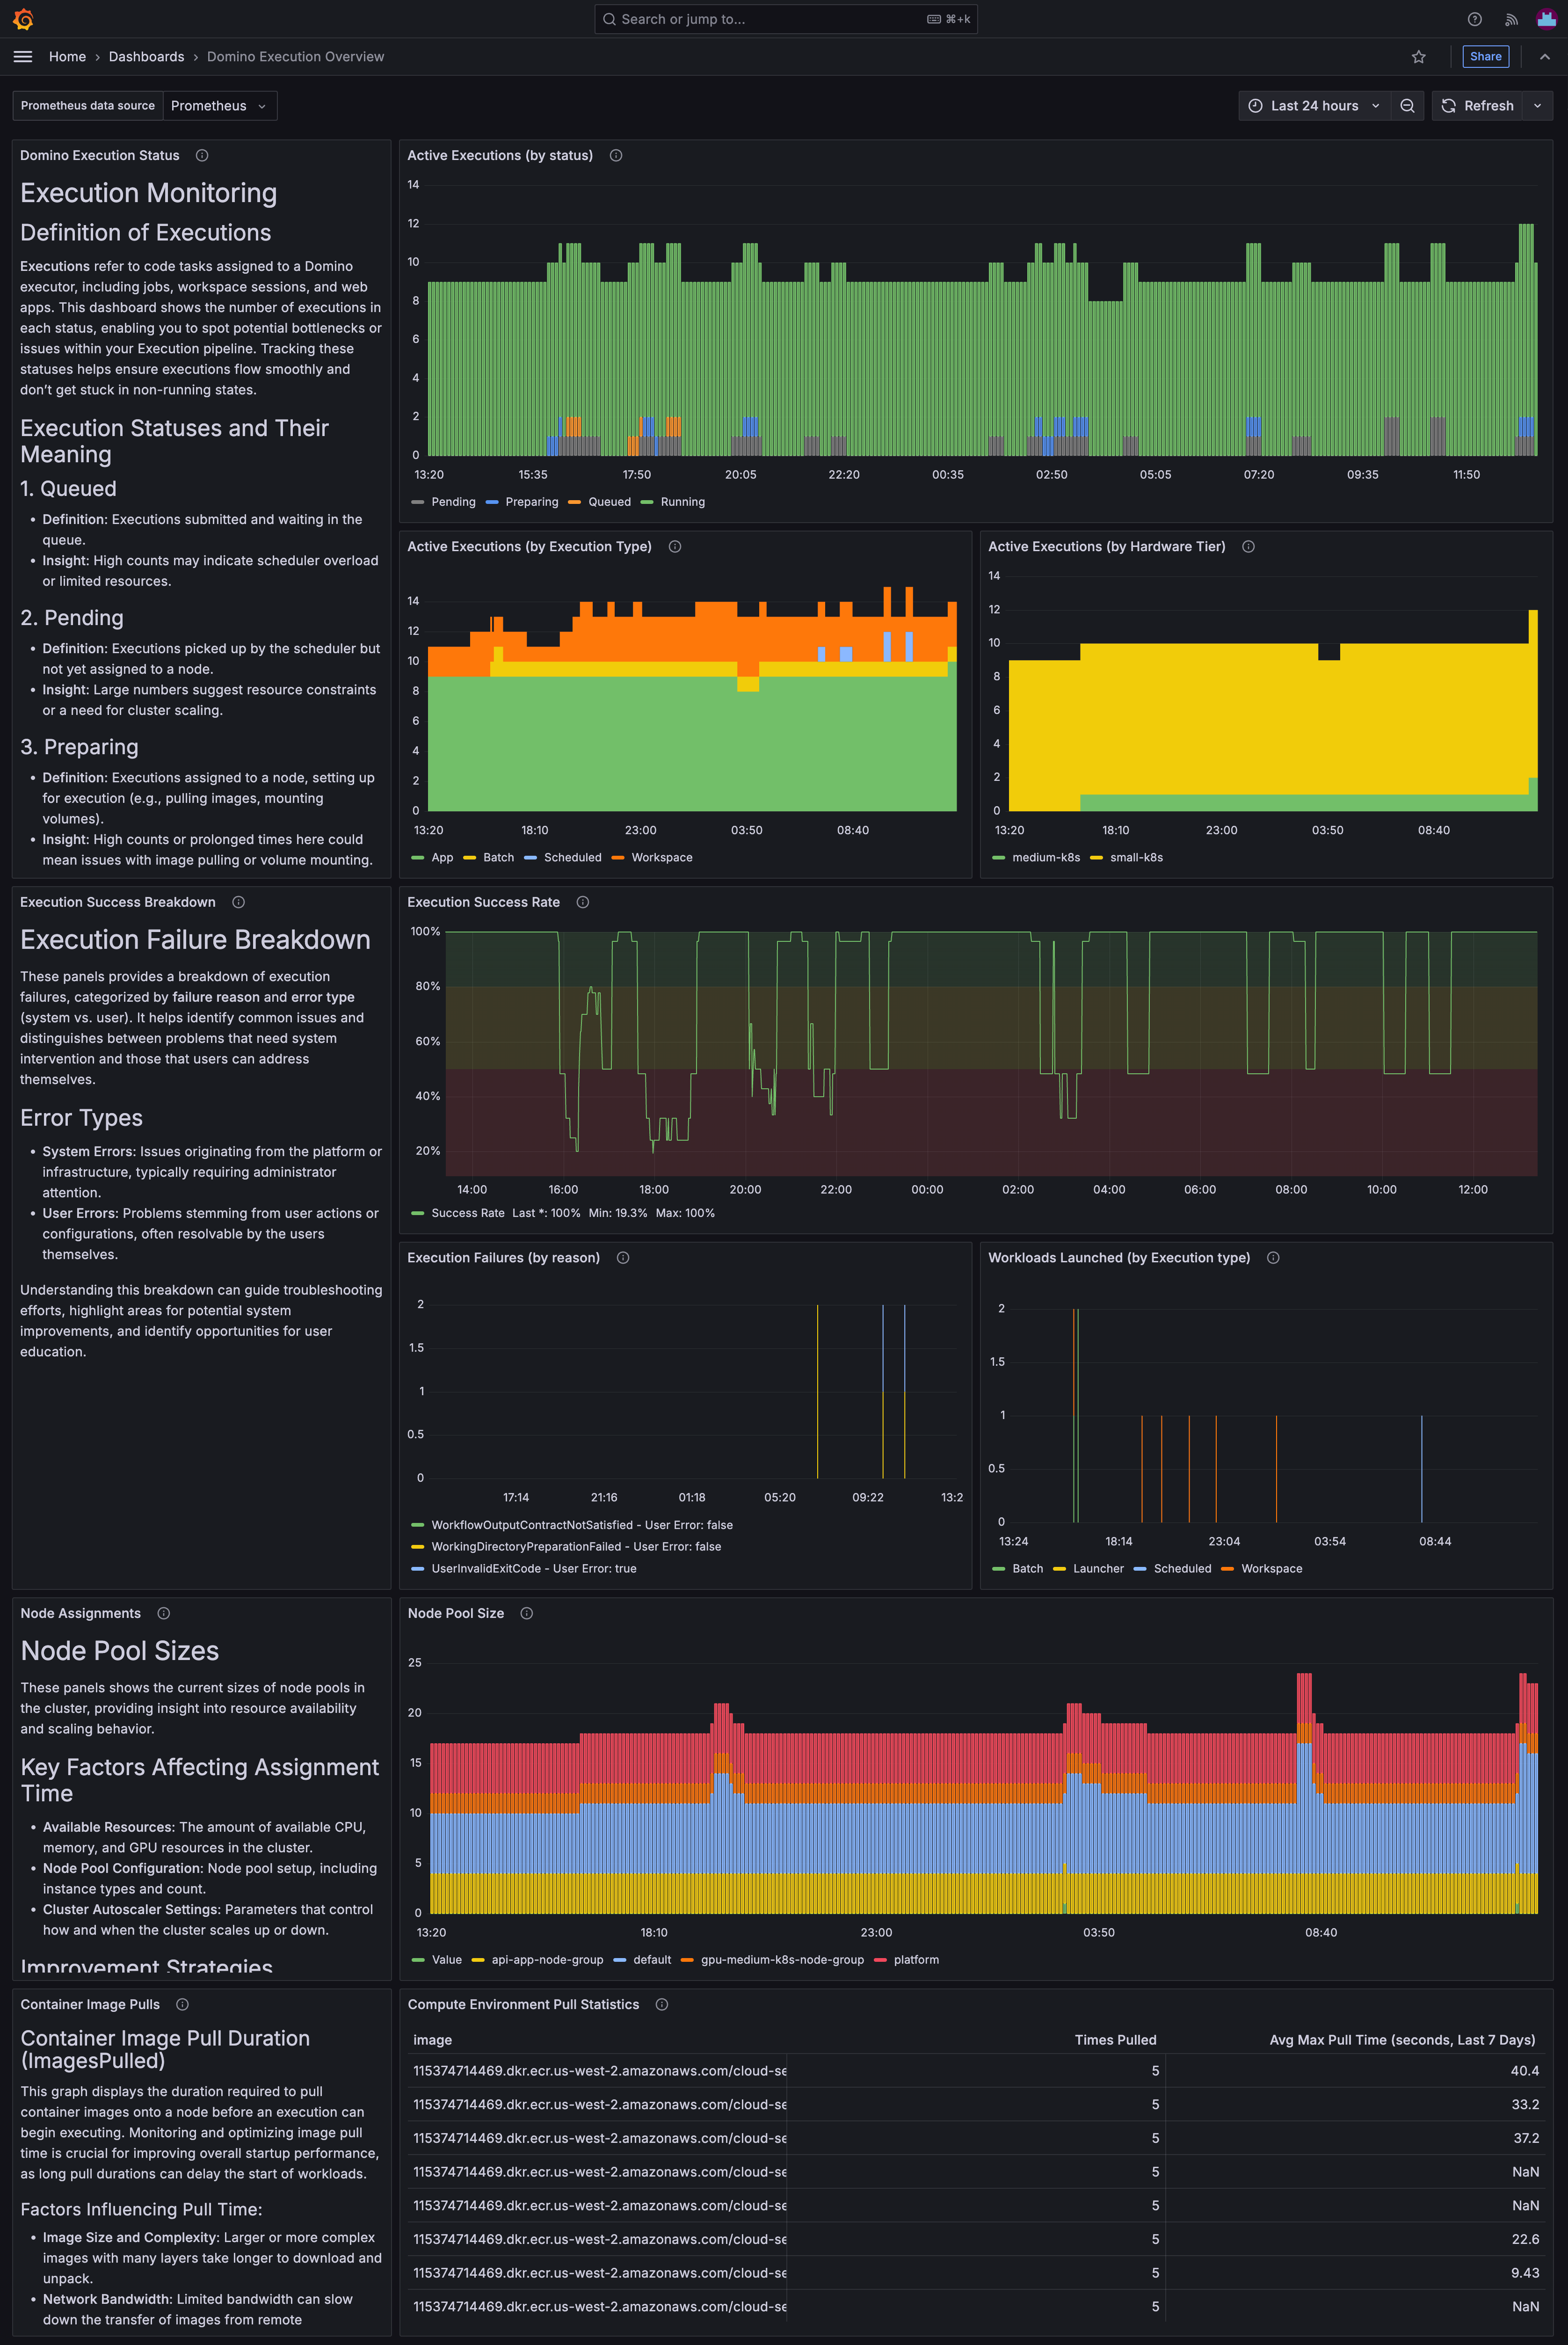The height and width of the screenshot is (2345, 1568).
Task: Toggle Preparing series in status legend
Action: (x=532, y=502)
